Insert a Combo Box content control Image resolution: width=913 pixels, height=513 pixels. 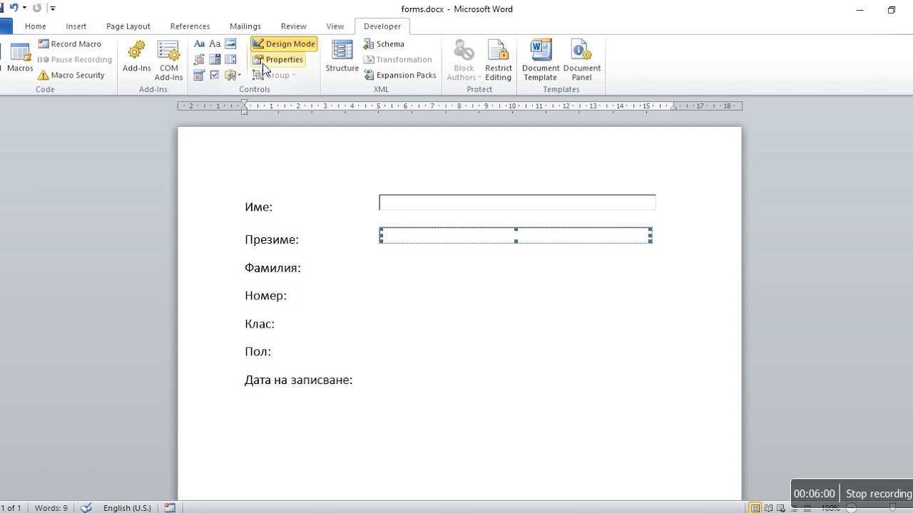point(215,60)
